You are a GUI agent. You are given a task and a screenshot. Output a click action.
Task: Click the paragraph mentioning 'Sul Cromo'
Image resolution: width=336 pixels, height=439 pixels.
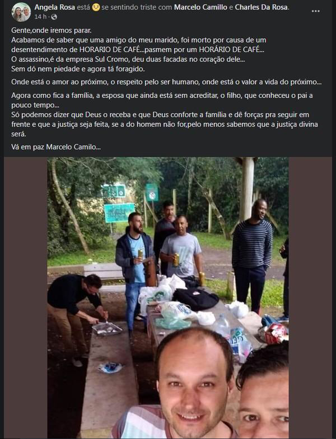click(128, 59)
